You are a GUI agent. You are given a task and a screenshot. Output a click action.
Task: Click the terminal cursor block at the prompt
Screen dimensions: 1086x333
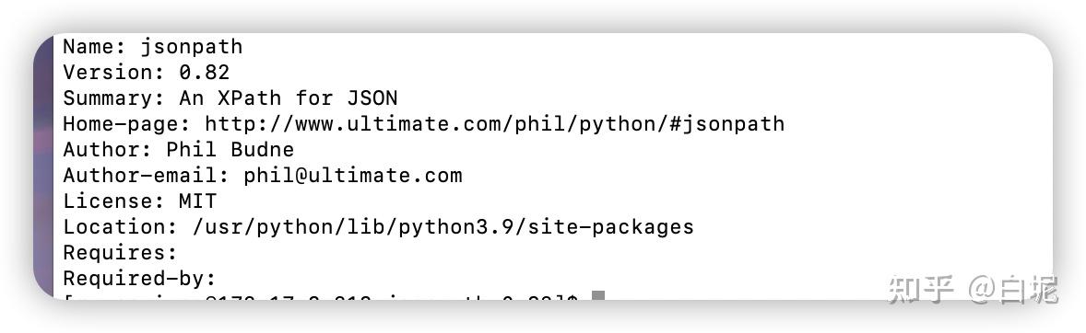point(598,295)
